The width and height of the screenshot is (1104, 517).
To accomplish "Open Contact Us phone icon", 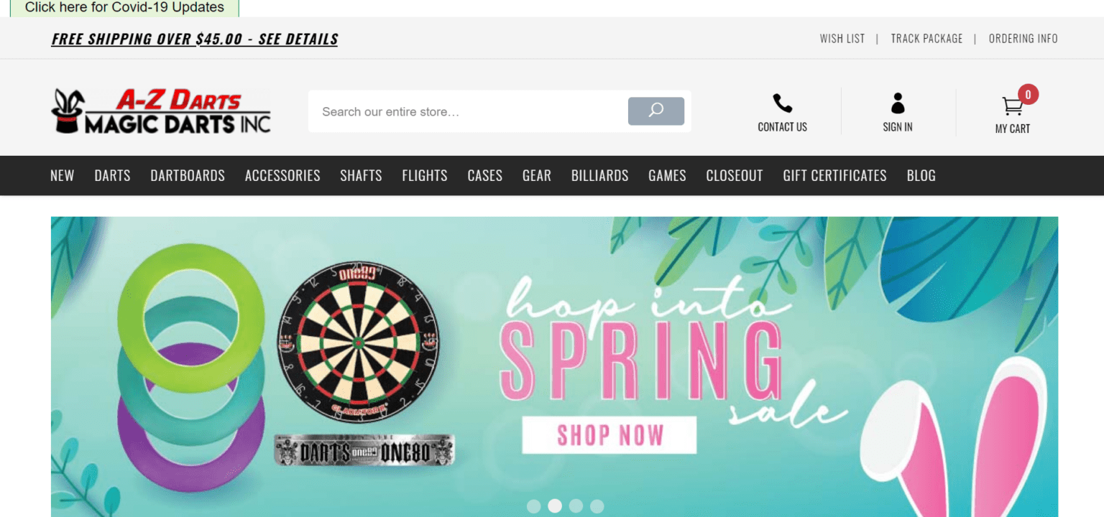I will point(782,103).
